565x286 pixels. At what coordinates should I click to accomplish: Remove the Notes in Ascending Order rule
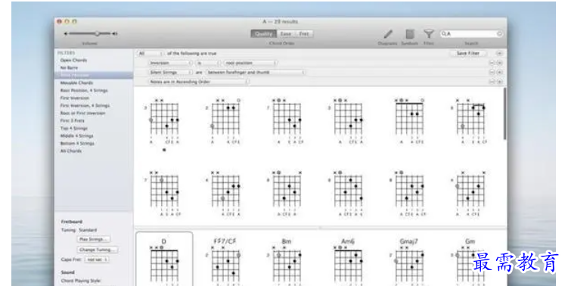click(x=492, y=82)
